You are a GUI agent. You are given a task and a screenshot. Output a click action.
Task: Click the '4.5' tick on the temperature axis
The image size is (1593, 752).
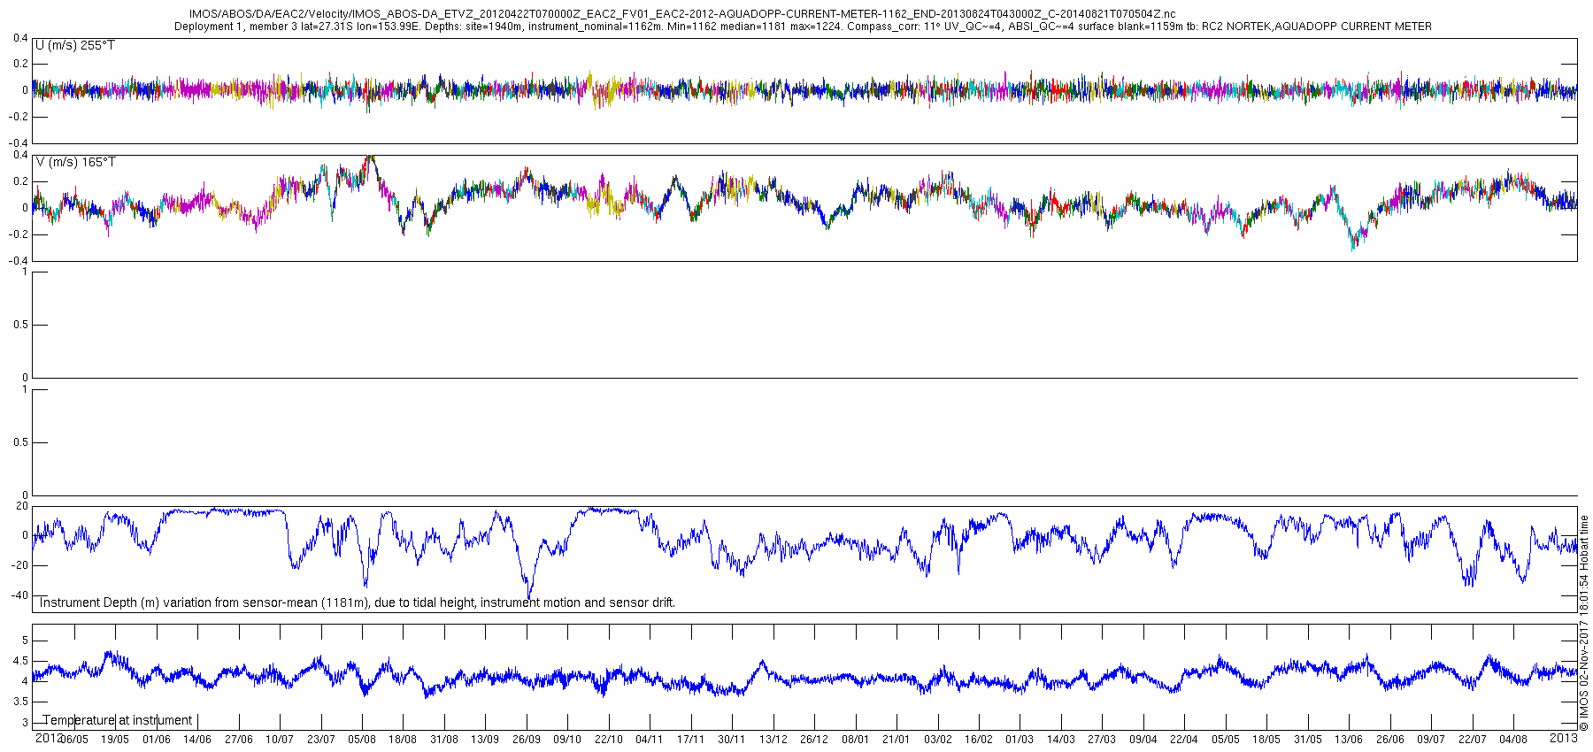coord(20,661)
